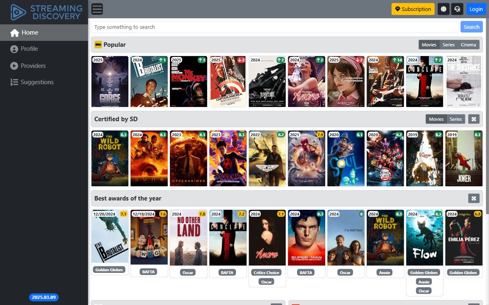Click Critics Choice badge under Anora
This screenshot has width=489, height=305.
click(267, 272)
